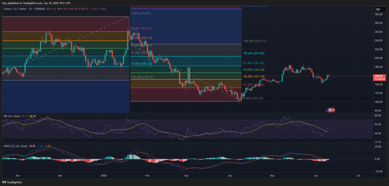Click the 78.60% (203.80) Fibonacci label
This screenshot has height=186, width=389.
tap(254, 53)
